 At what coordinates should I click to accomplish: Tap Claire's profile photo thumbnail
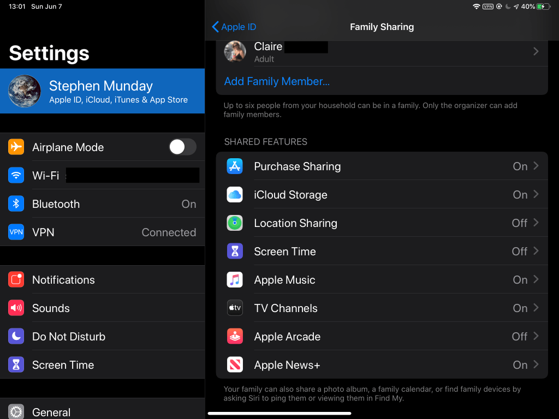(x=236, y=52)
